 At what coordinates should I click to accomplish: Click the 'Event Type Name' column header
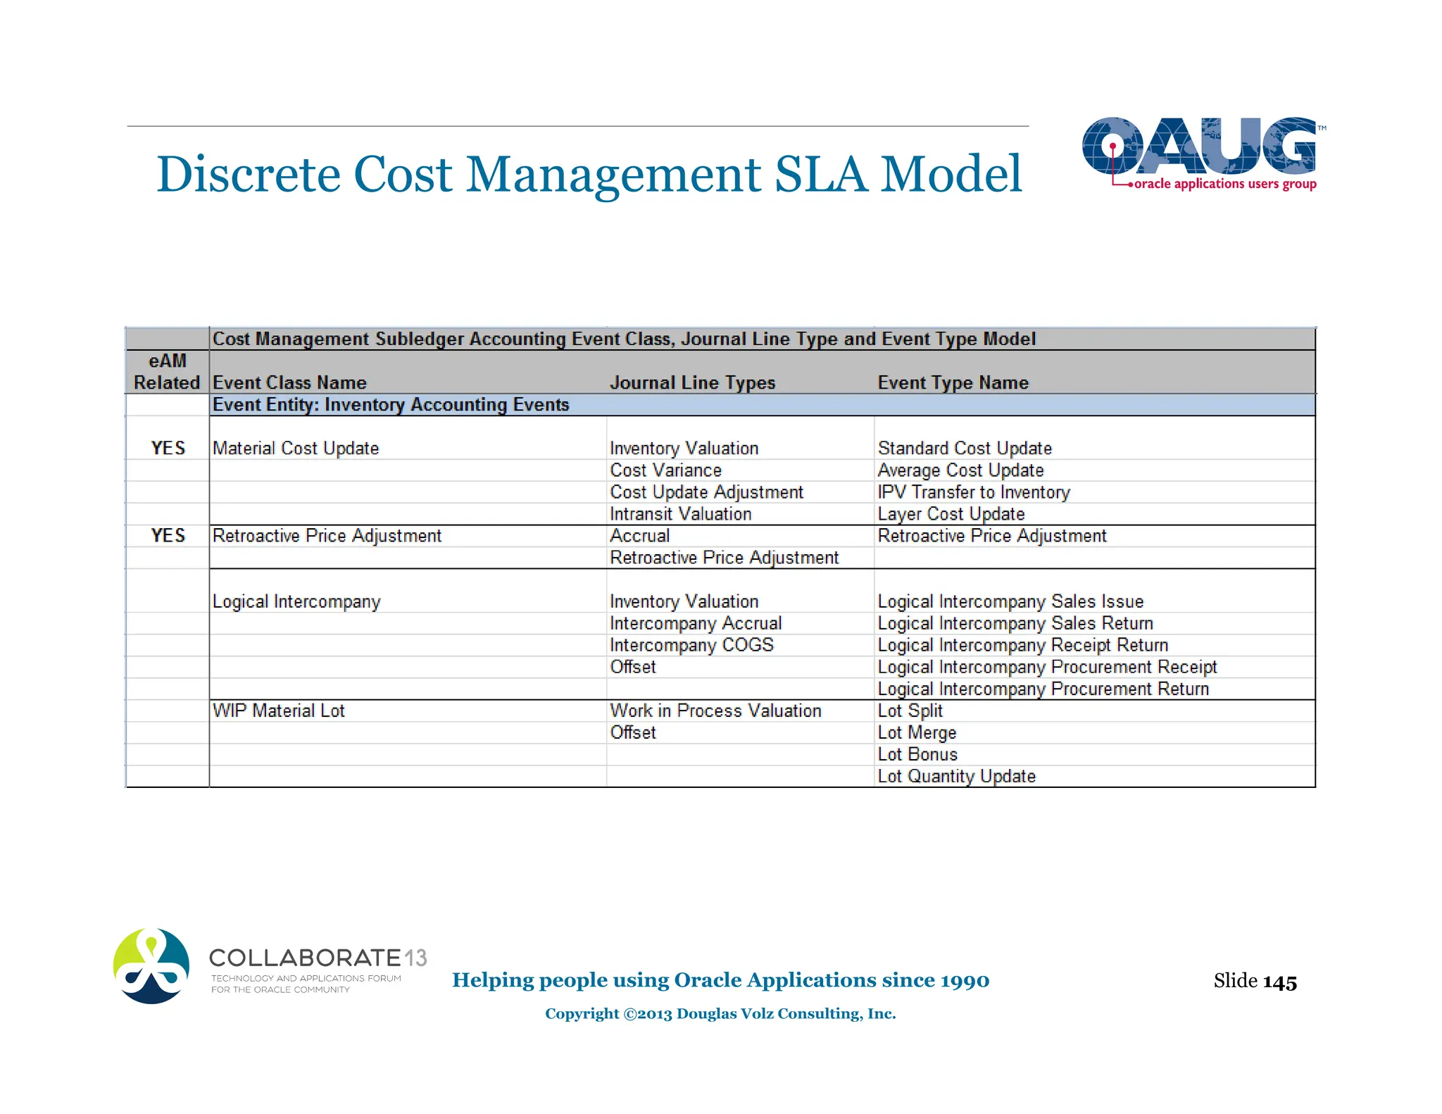(953, 382)
